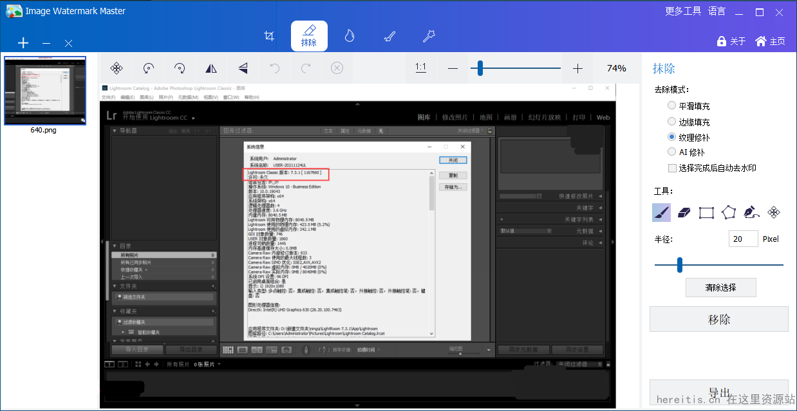
Task: Select the polygon selection tool
Action: [x=728, y=212]
